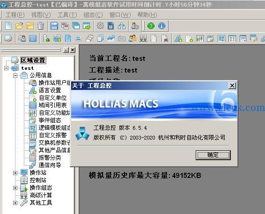Viewport: 265px width, 214px height.
Task: Open the 组态(C) menu
Action: (93, 15)
